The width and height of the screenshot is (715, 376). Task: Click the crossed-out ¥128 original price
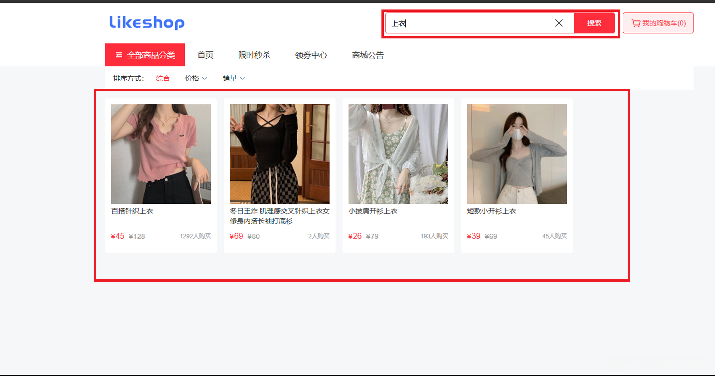[x=137, y=237]
